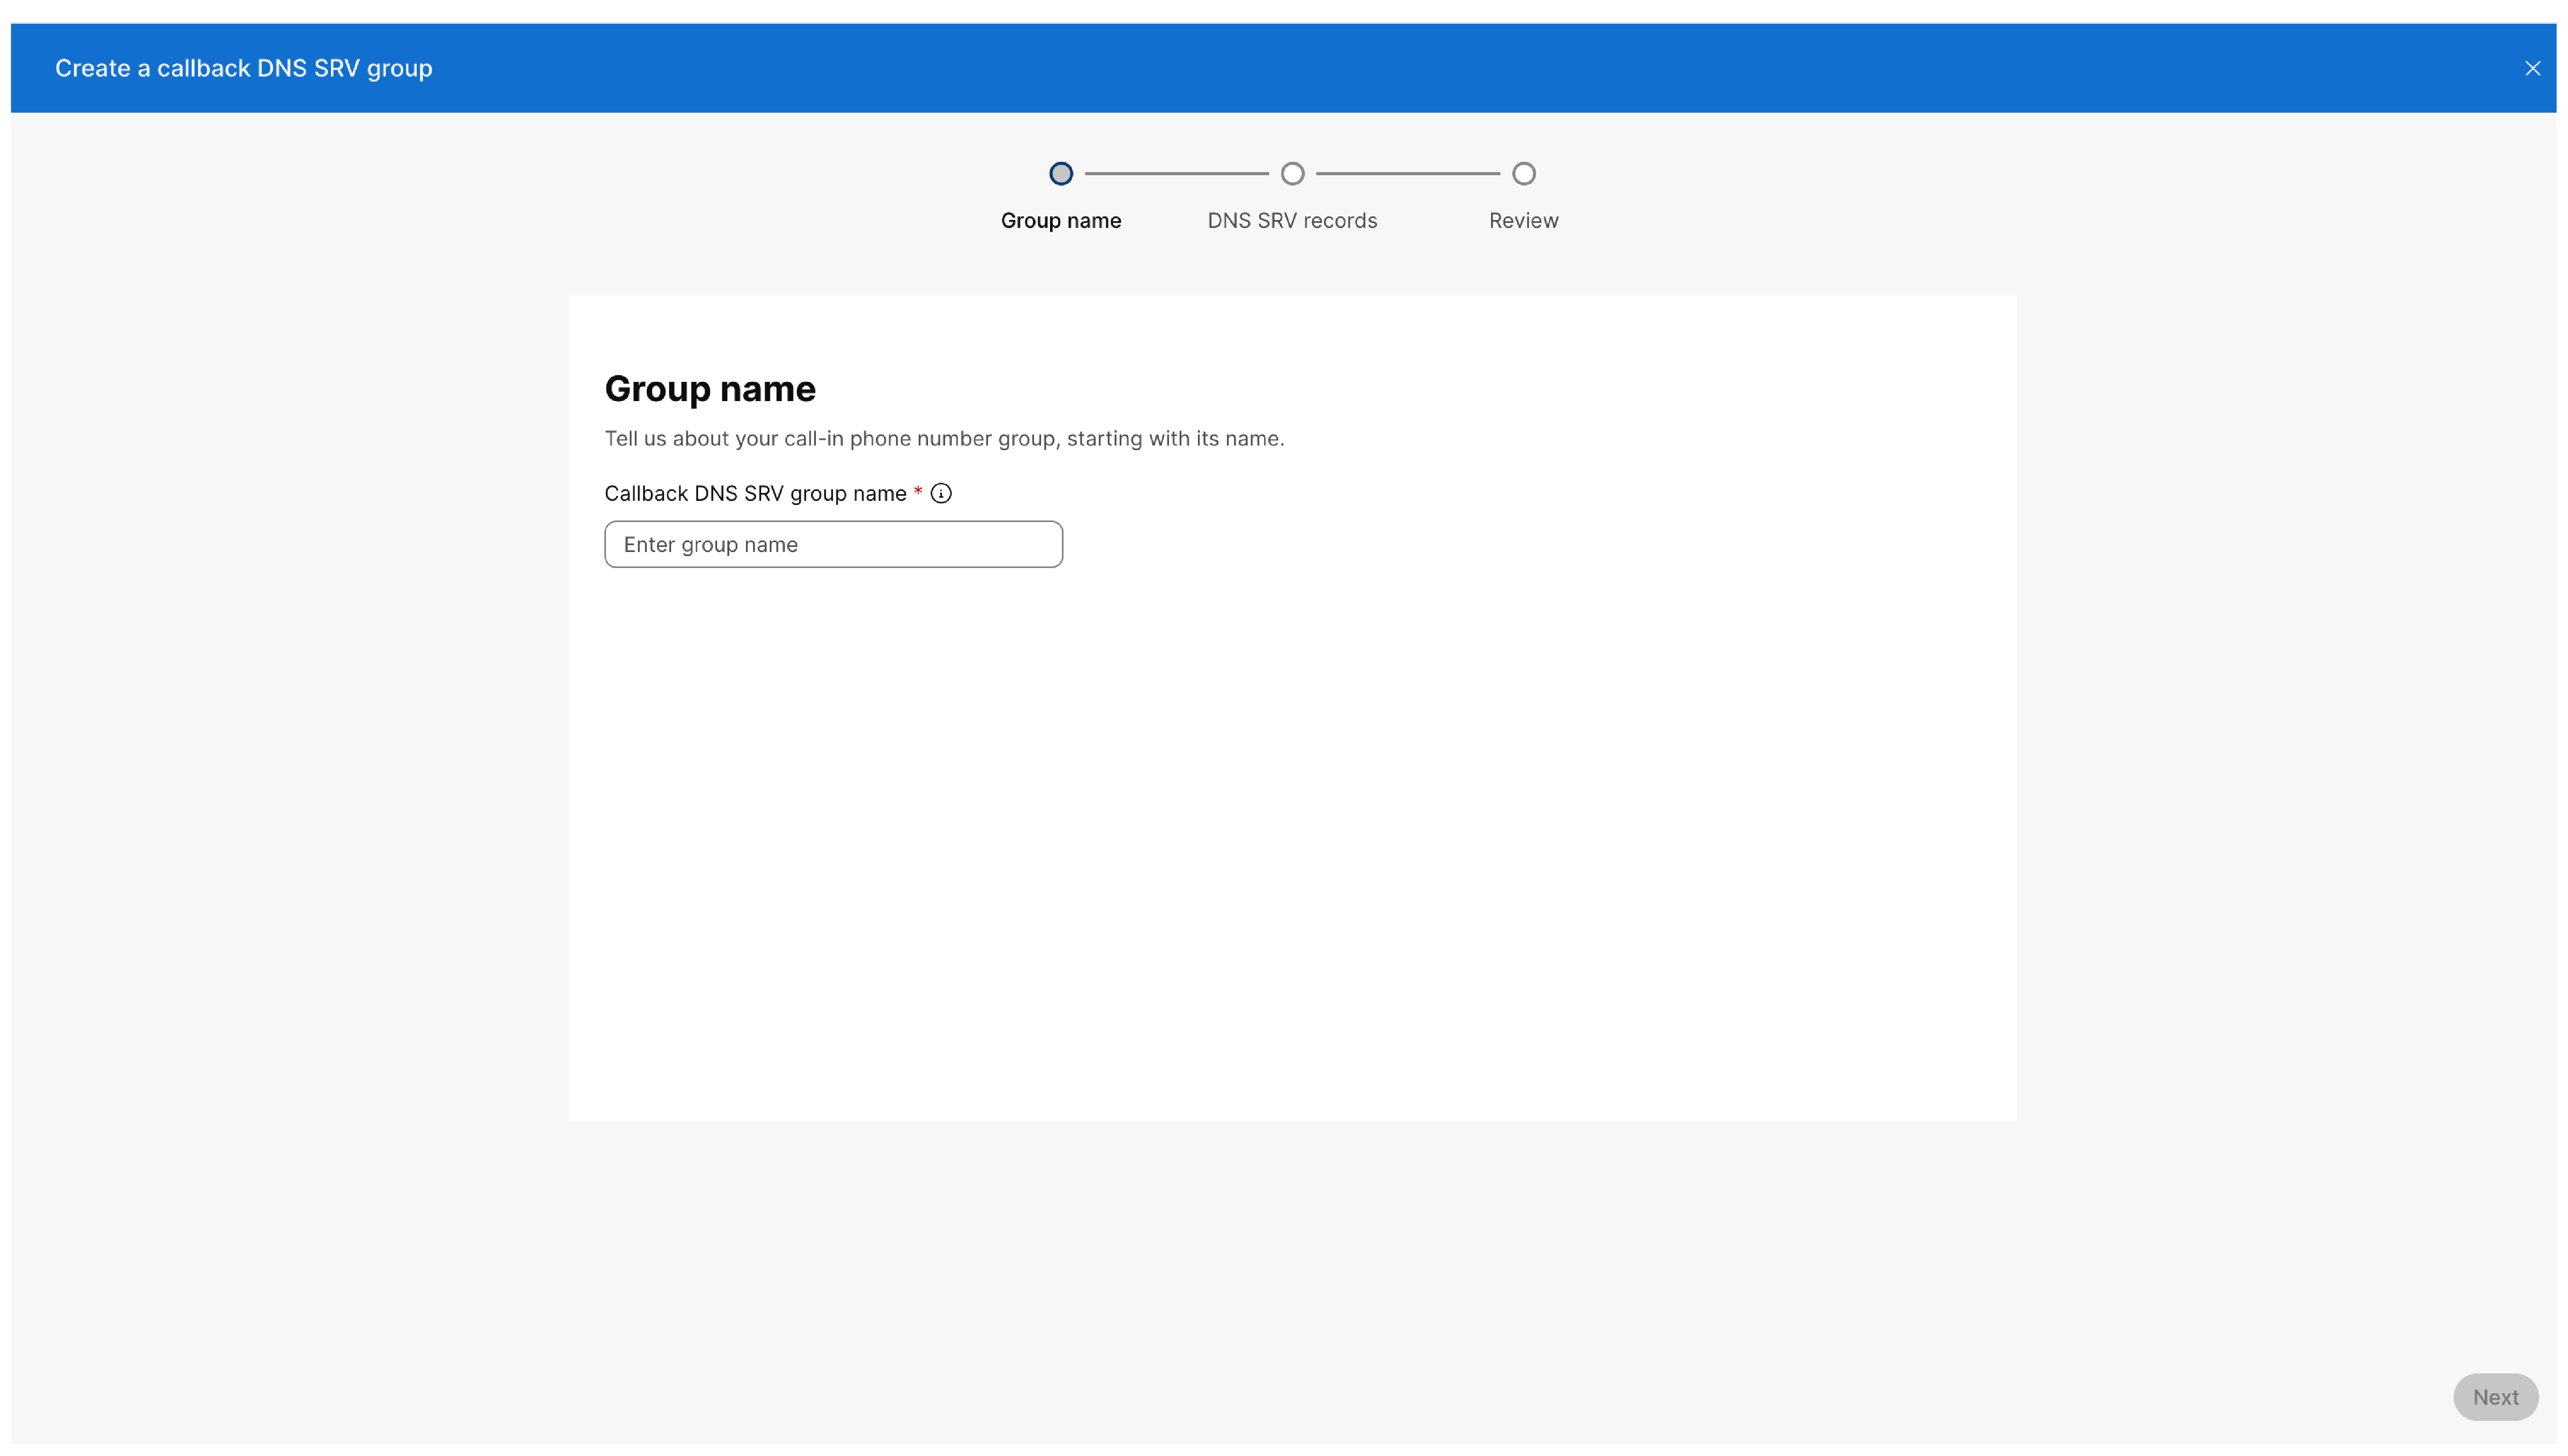The image size is (2568, 1456).
Task: Select the DNS SRV records step circle
Action: 1292,174
